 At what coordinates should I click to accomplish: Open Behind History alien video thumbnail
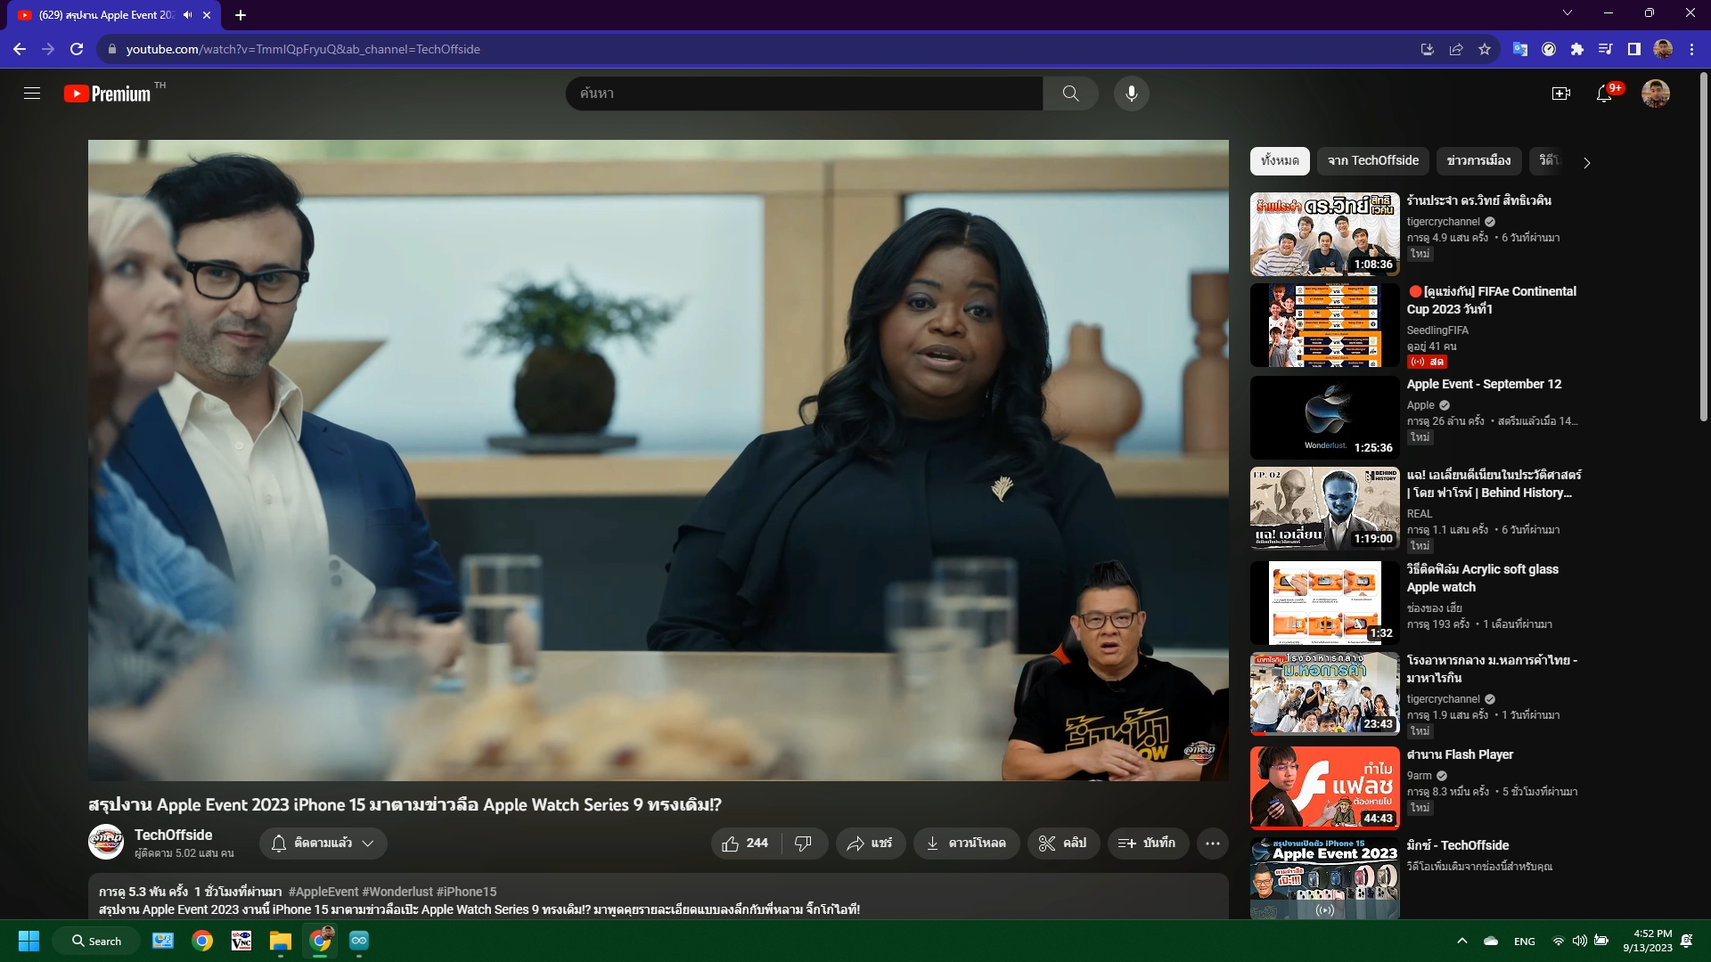(x=1324, y=509)
